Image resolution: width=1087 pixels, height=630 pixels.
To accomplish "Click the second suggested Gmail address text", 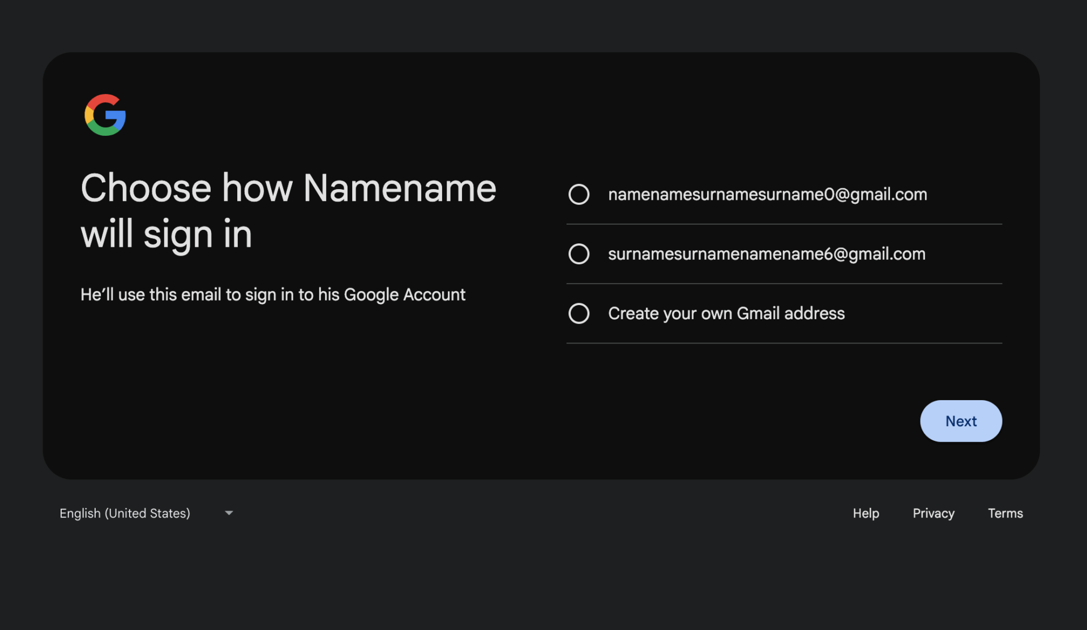I will tap(767, 254).
